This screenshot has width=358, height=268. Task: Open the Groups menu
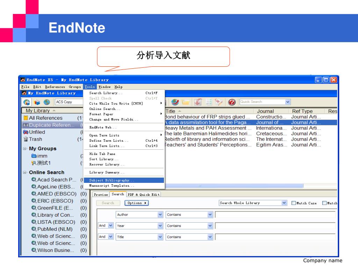(x=75, y=87)
